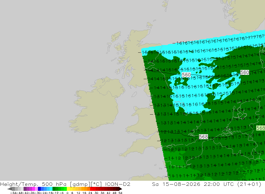Image resolution: width=265 pixels, height=194 pixels.
Task: Click the "UTC" timezone text
Action: coord(228,184)
